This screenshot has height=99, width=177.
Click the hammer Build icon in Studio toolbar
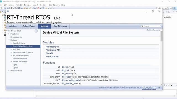pos(11,8)
